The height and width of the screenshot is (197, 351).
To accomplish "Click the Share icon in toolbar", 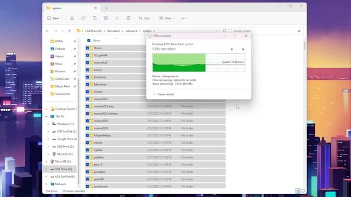I will click(117, 18).
